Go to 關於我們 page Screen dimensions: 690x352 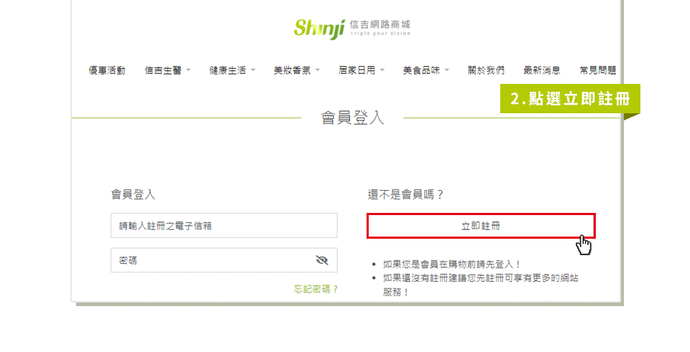click(x=486, y=70)
